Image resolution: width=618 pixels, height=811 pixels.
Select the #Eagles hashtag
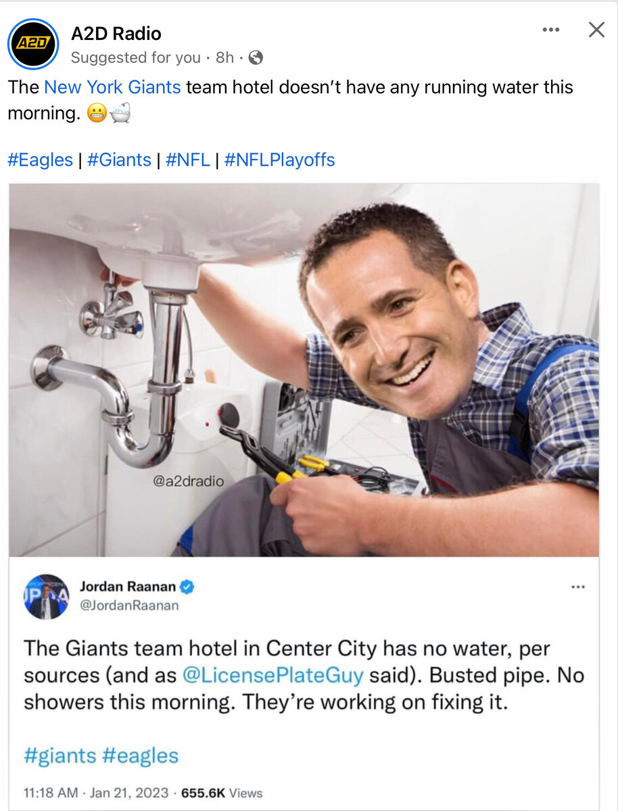point(40,160)
